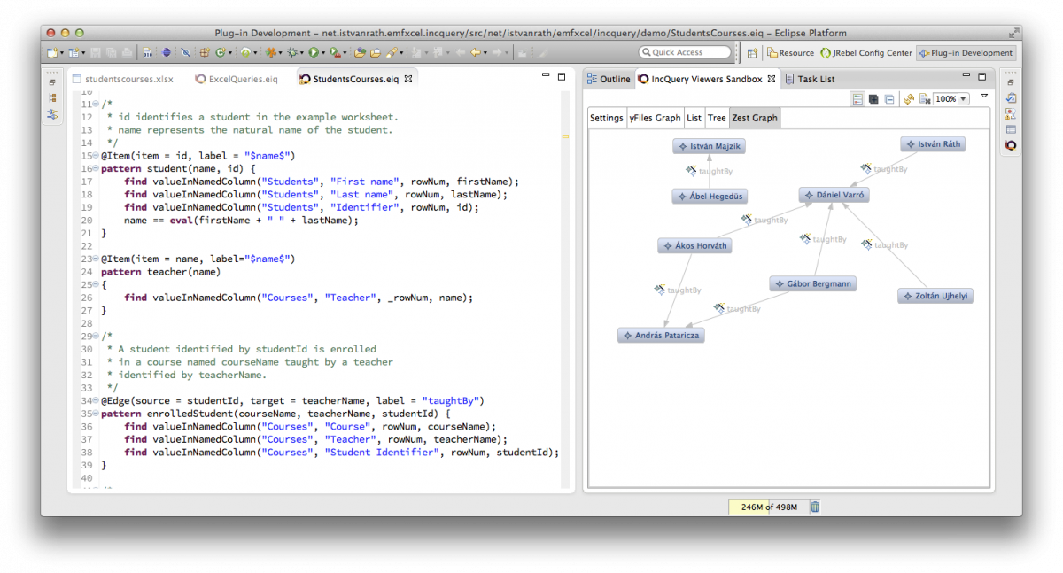Image resolution: width=1063 pixels, height=573 pixels.
Task: Select the Dániel Varró graph node
Action: click(834, 195)
